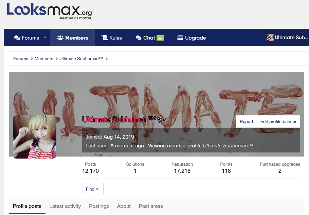The width and height of the screenshot is (309, 215).
Task: Click the Rules scroll icon
Action: [105, 38]
